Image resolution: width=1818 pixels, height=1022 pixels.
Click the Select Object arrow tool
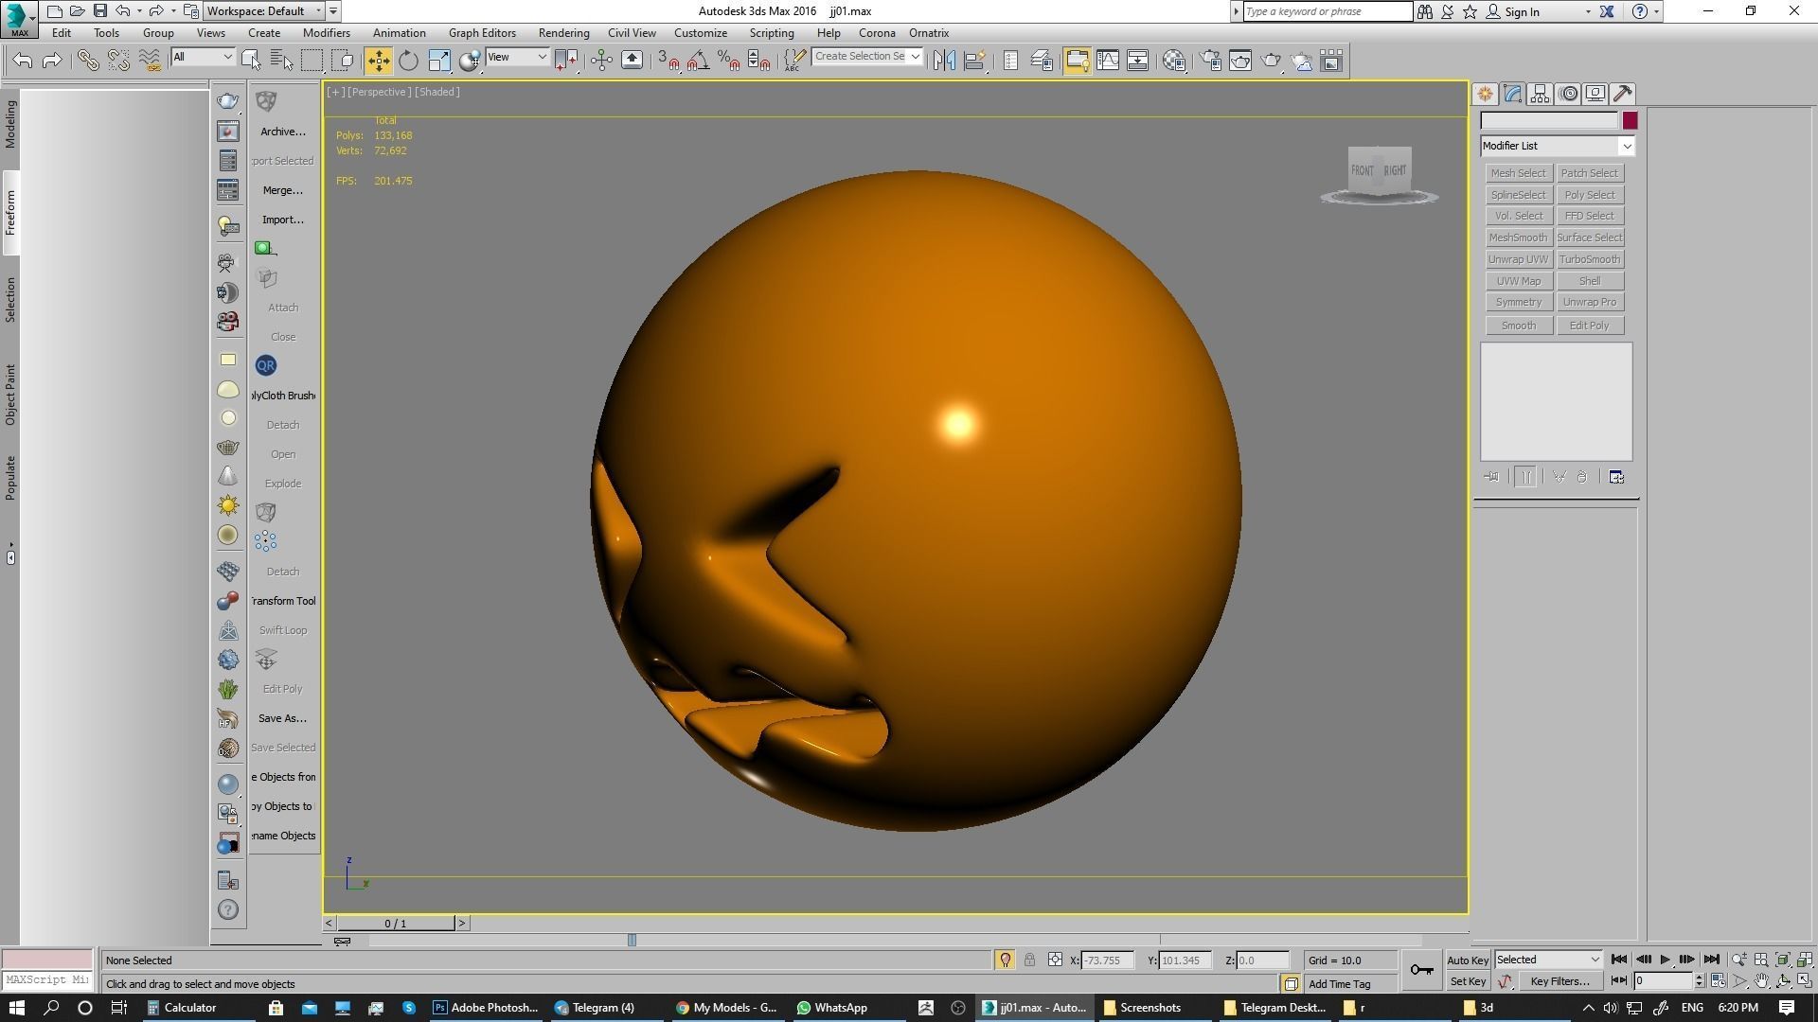251,61
